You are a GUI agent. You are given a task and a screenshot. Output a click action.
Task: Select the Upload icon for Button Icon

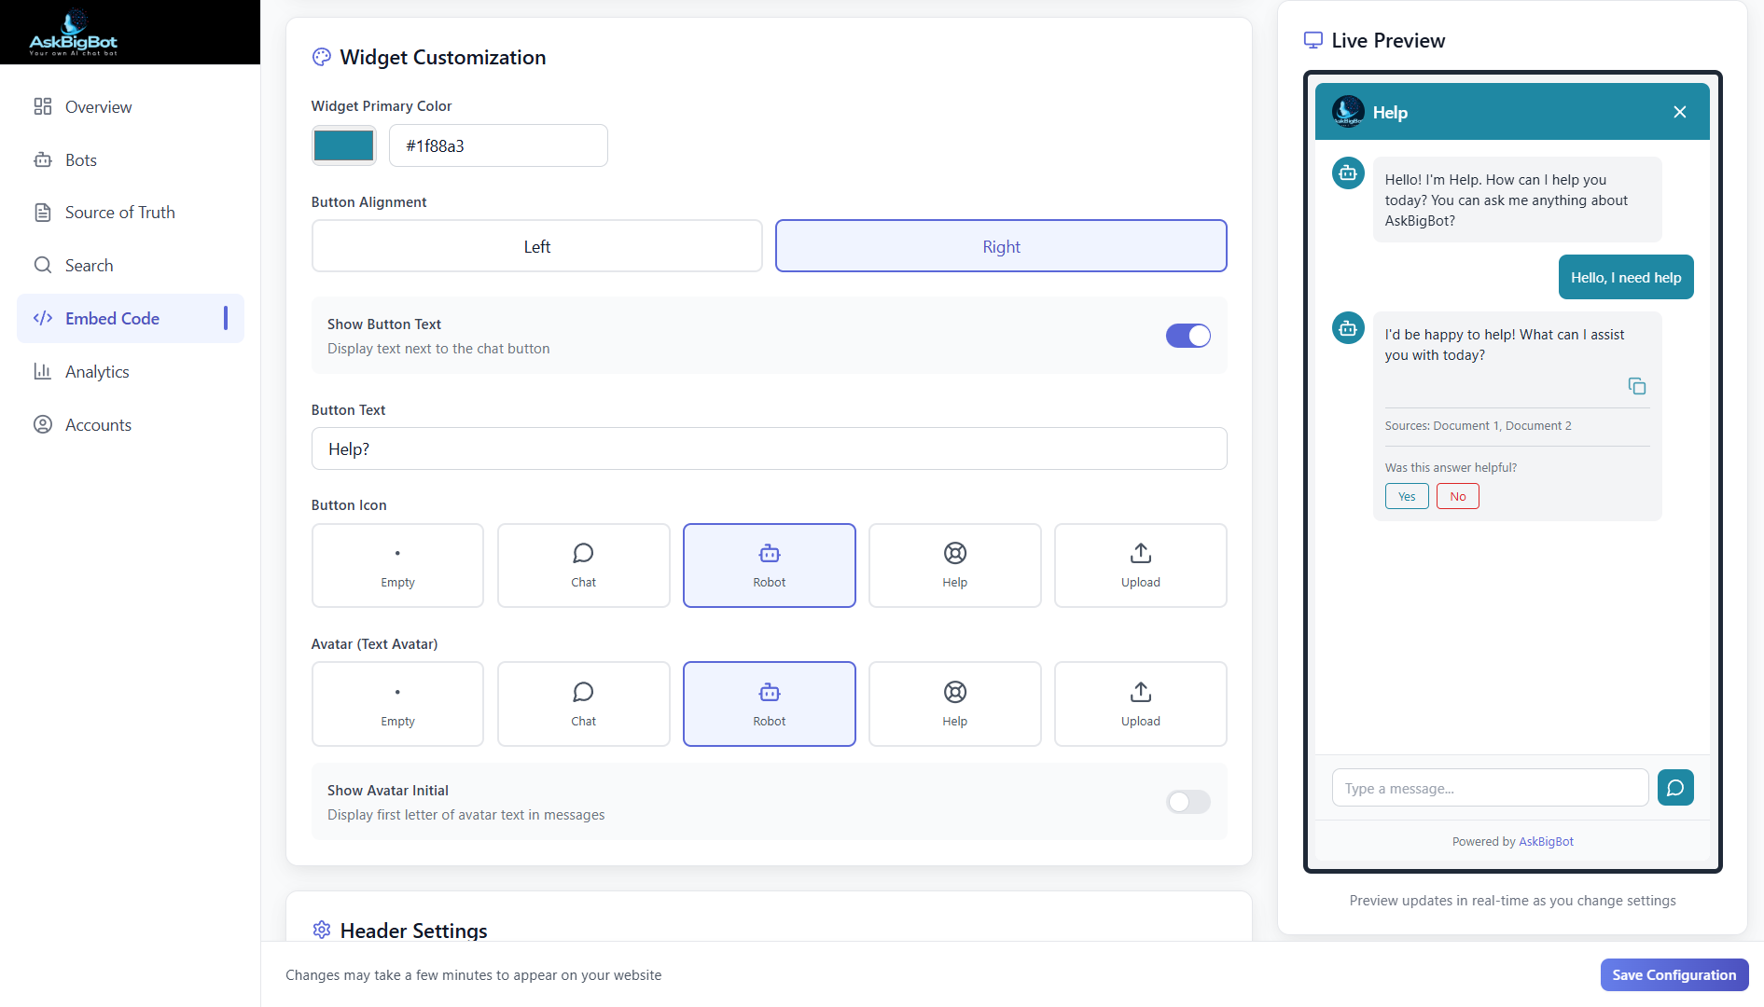[x=1140, y=565]
